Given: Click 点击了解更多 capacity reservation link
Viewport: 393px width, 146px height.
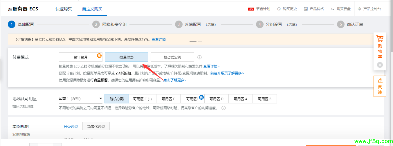Looking at the screenshot, I should [175, 80].
